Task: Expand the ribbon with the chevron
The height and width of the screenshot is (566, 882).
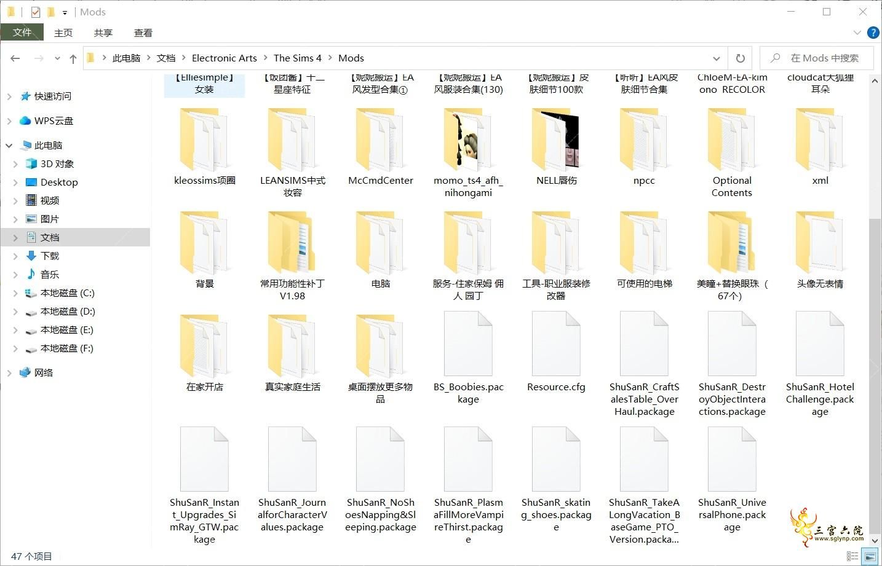Action: (x=857, y=33)
